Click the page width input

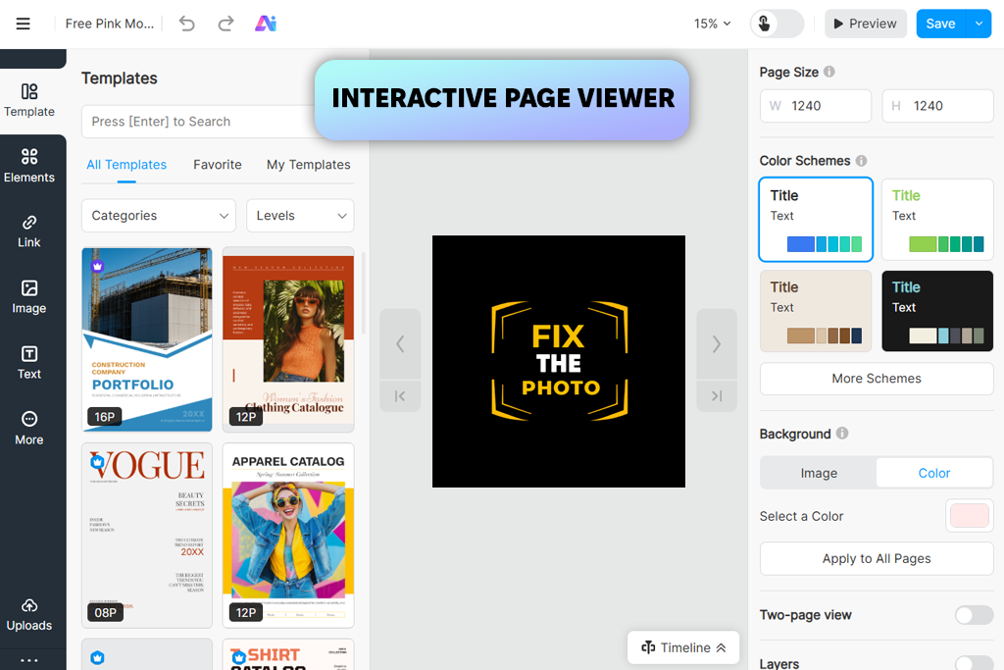coord(816,106)
